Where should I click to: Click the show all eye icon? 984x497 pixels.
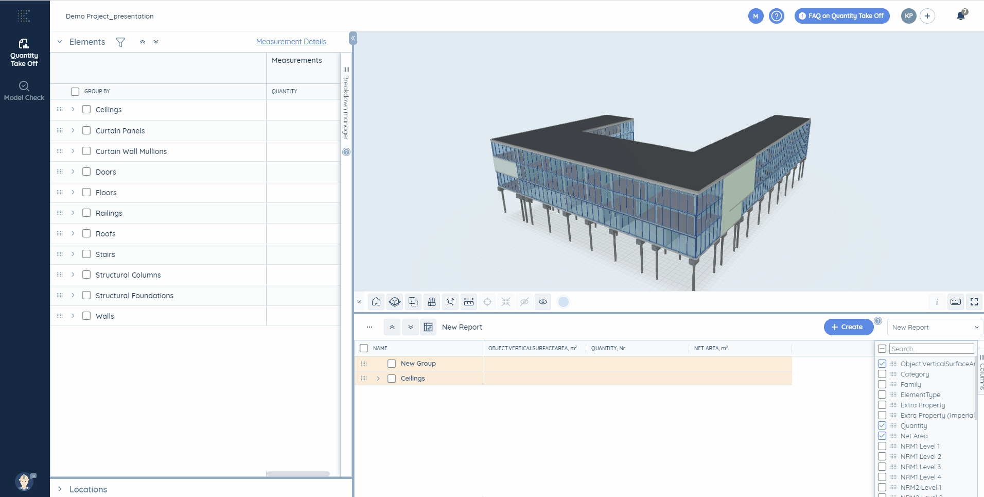[543, 302]
